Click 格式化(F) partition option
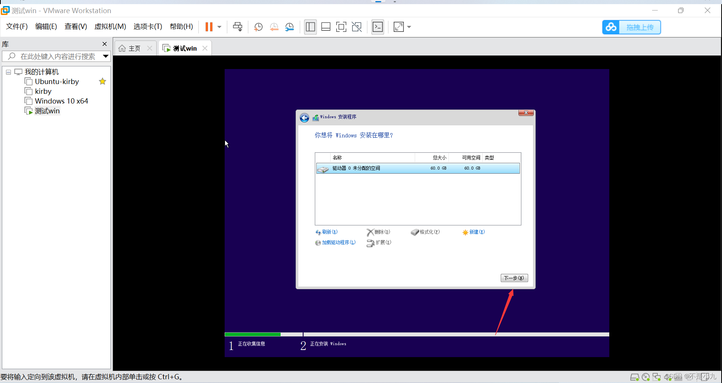Screen dimensions: 722x383 tap(425, 232)
